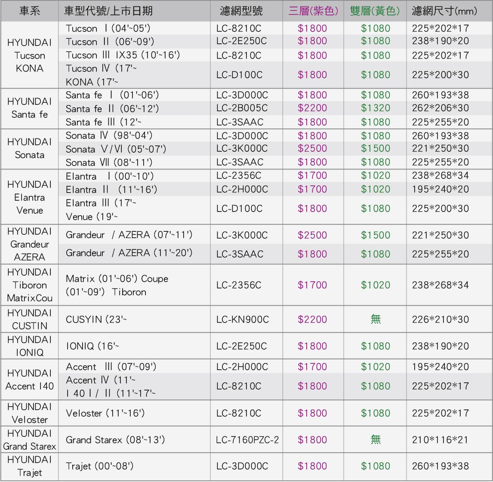Screen dimensions: 493x482
Task: Select the Accent IV (11'~ text
Action: tap(101, 380)
